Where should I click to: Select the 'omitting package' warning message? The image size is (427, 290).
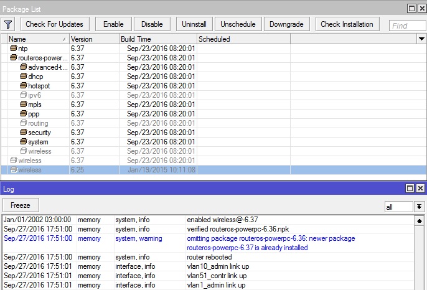coord(271,243)
